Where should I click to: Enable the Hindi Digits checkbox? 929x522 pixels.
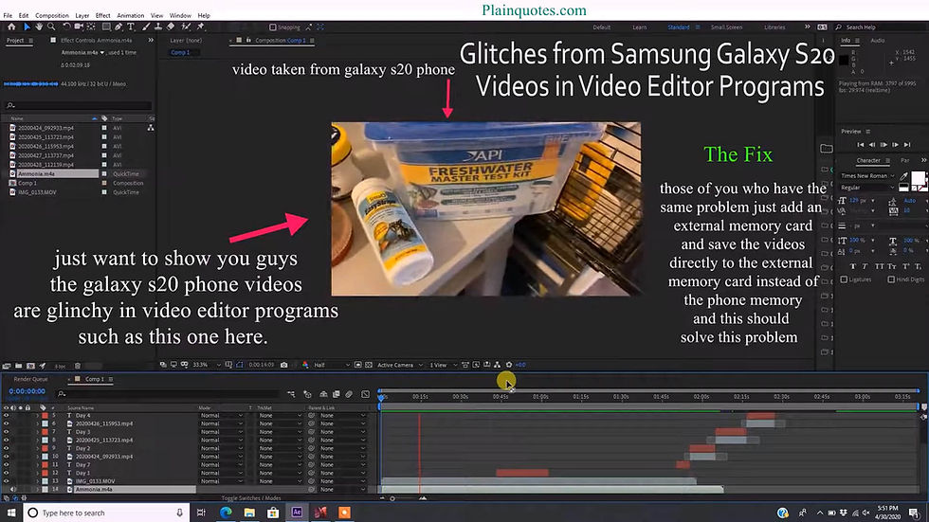(x=891, y=279)
